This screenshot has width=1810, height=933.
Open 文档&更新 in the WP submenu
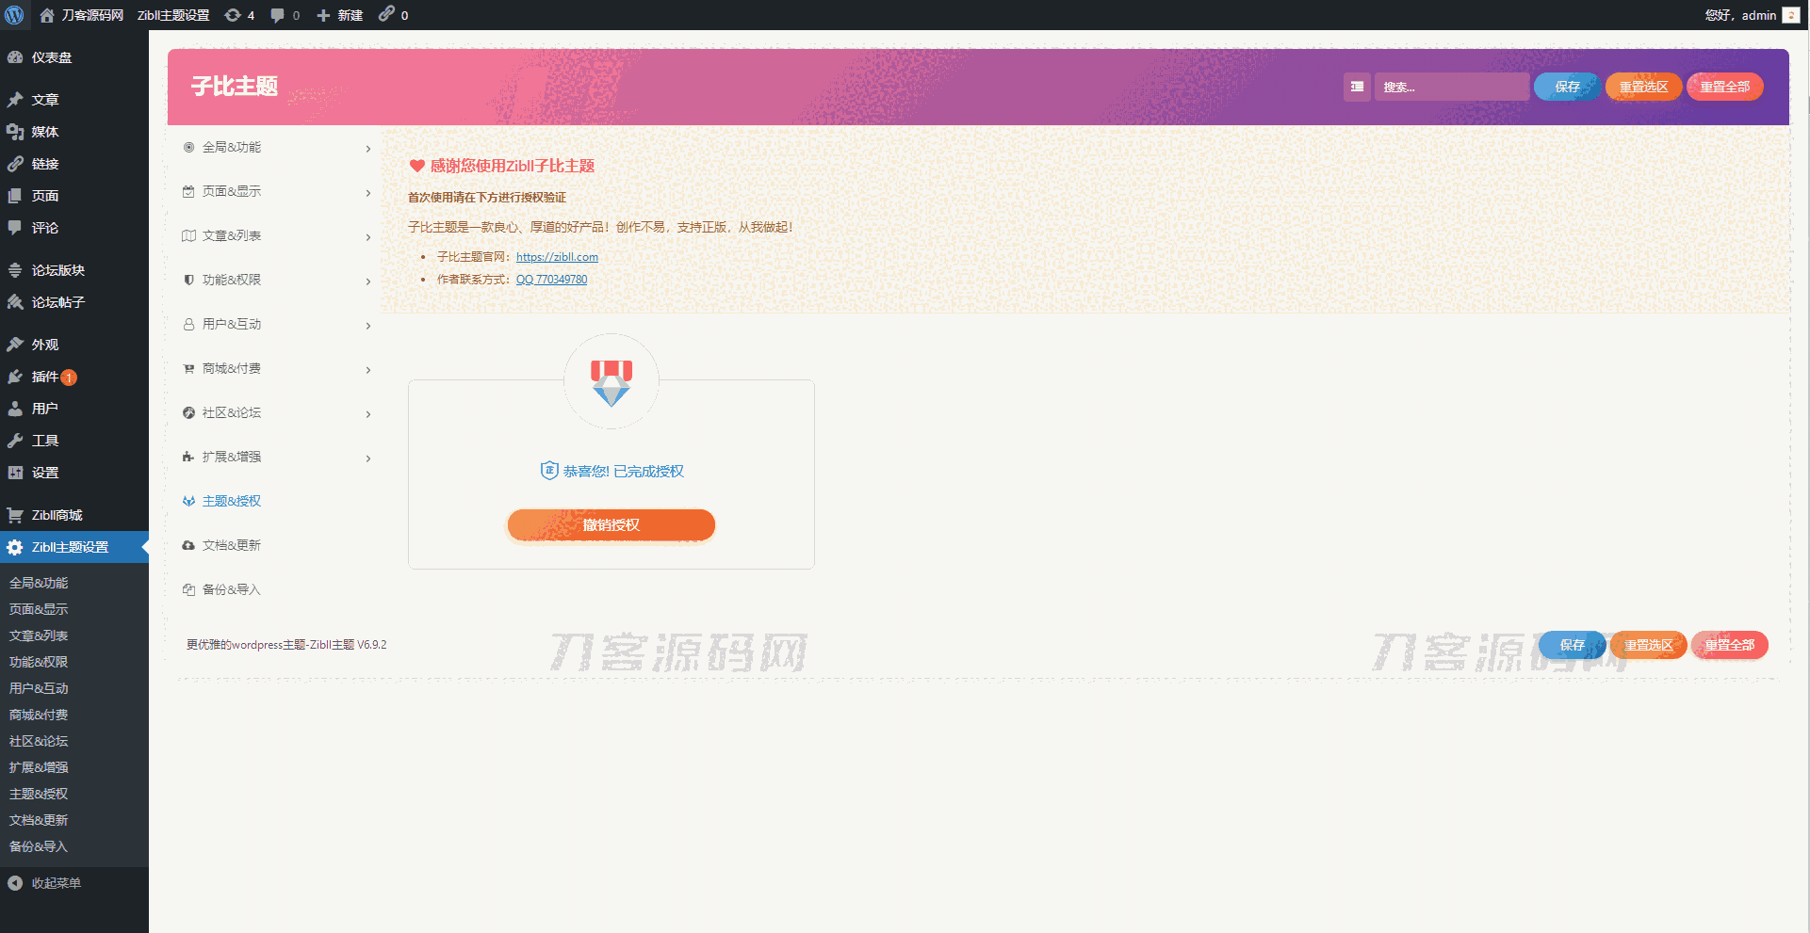pyautogui.click(x=39, y=820)
